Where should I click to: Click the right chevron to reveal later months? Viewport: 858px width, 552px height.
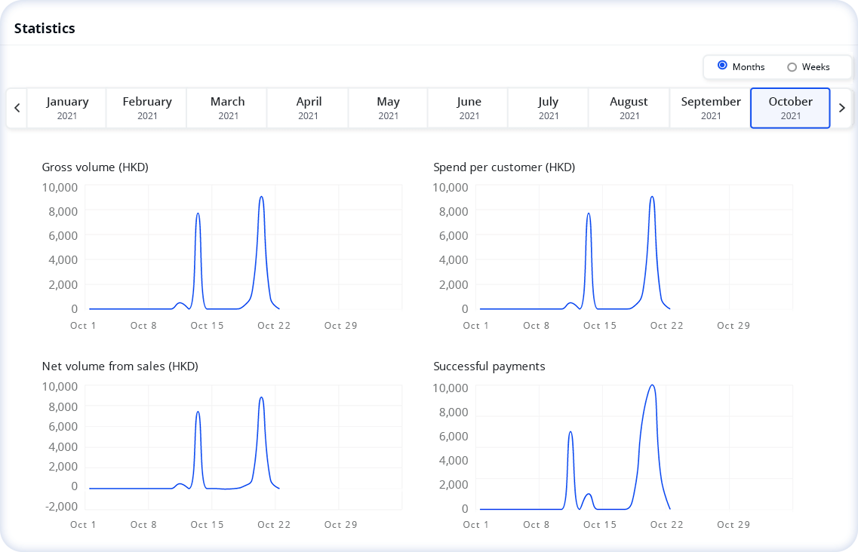pyautogui.click(x=841, y=107)
